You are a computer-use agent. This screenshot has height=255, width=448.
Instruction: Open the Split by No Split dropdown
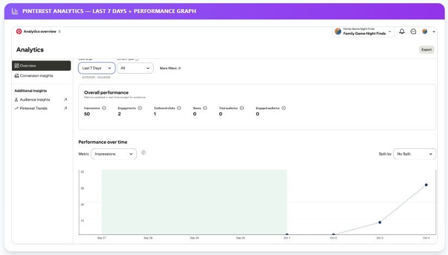click(414, 154)
